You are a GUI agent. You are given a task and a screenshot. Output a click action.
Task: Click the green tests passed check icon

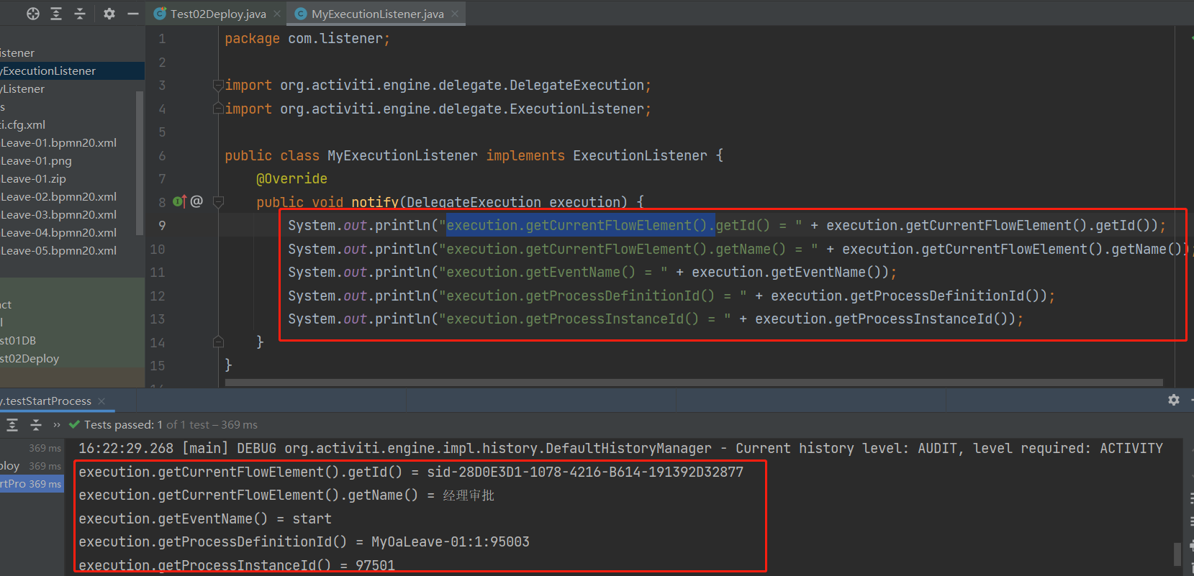(74, 424)
